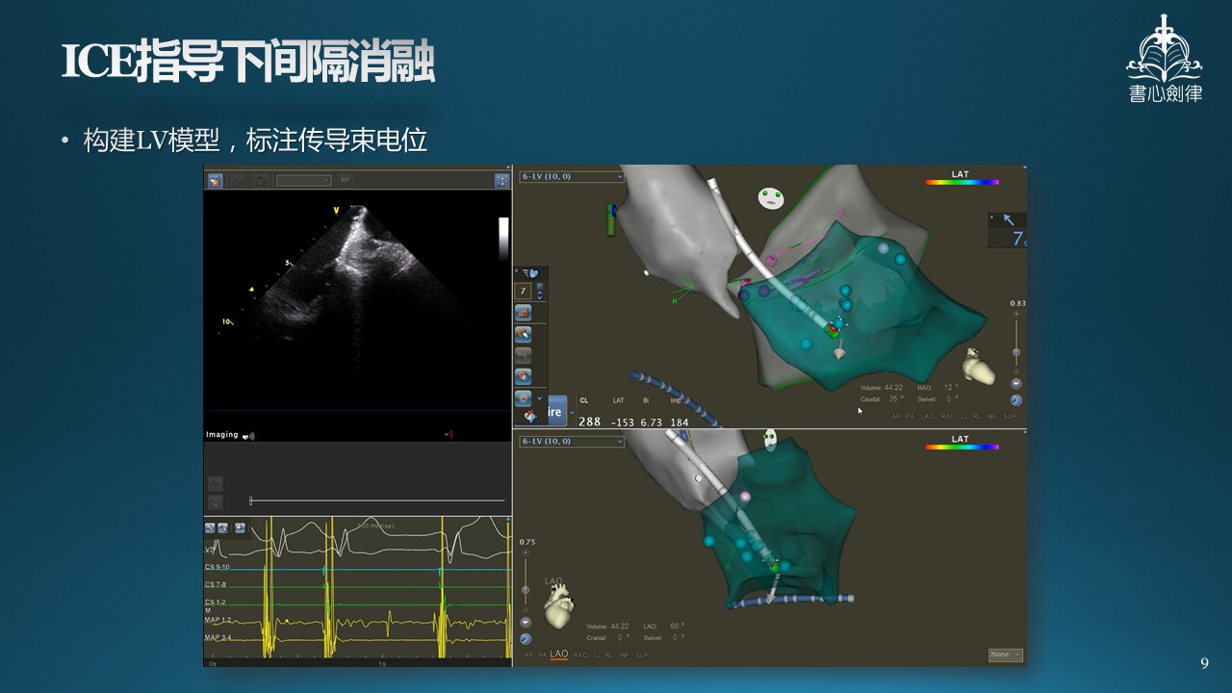Click the lower greyed icon left of playback slider
The width and height of the screenshot is (1232, 693).
click(x=216, y=502)
